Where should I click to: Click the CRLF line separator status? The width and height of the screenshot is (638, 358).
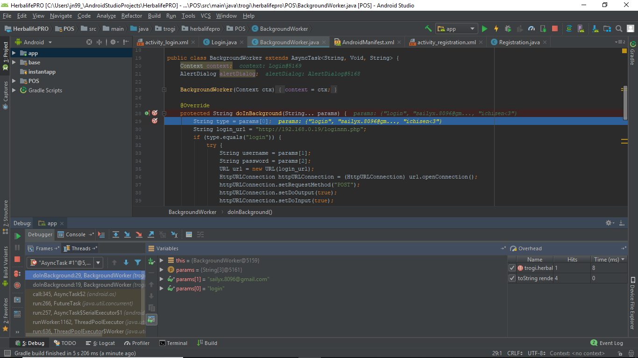515,353
